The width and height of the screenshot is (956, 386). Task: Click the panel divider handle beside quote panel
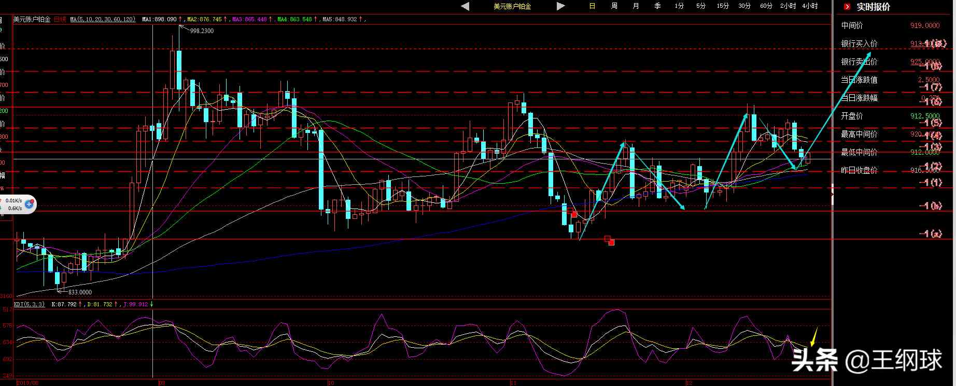coord(832,193)
